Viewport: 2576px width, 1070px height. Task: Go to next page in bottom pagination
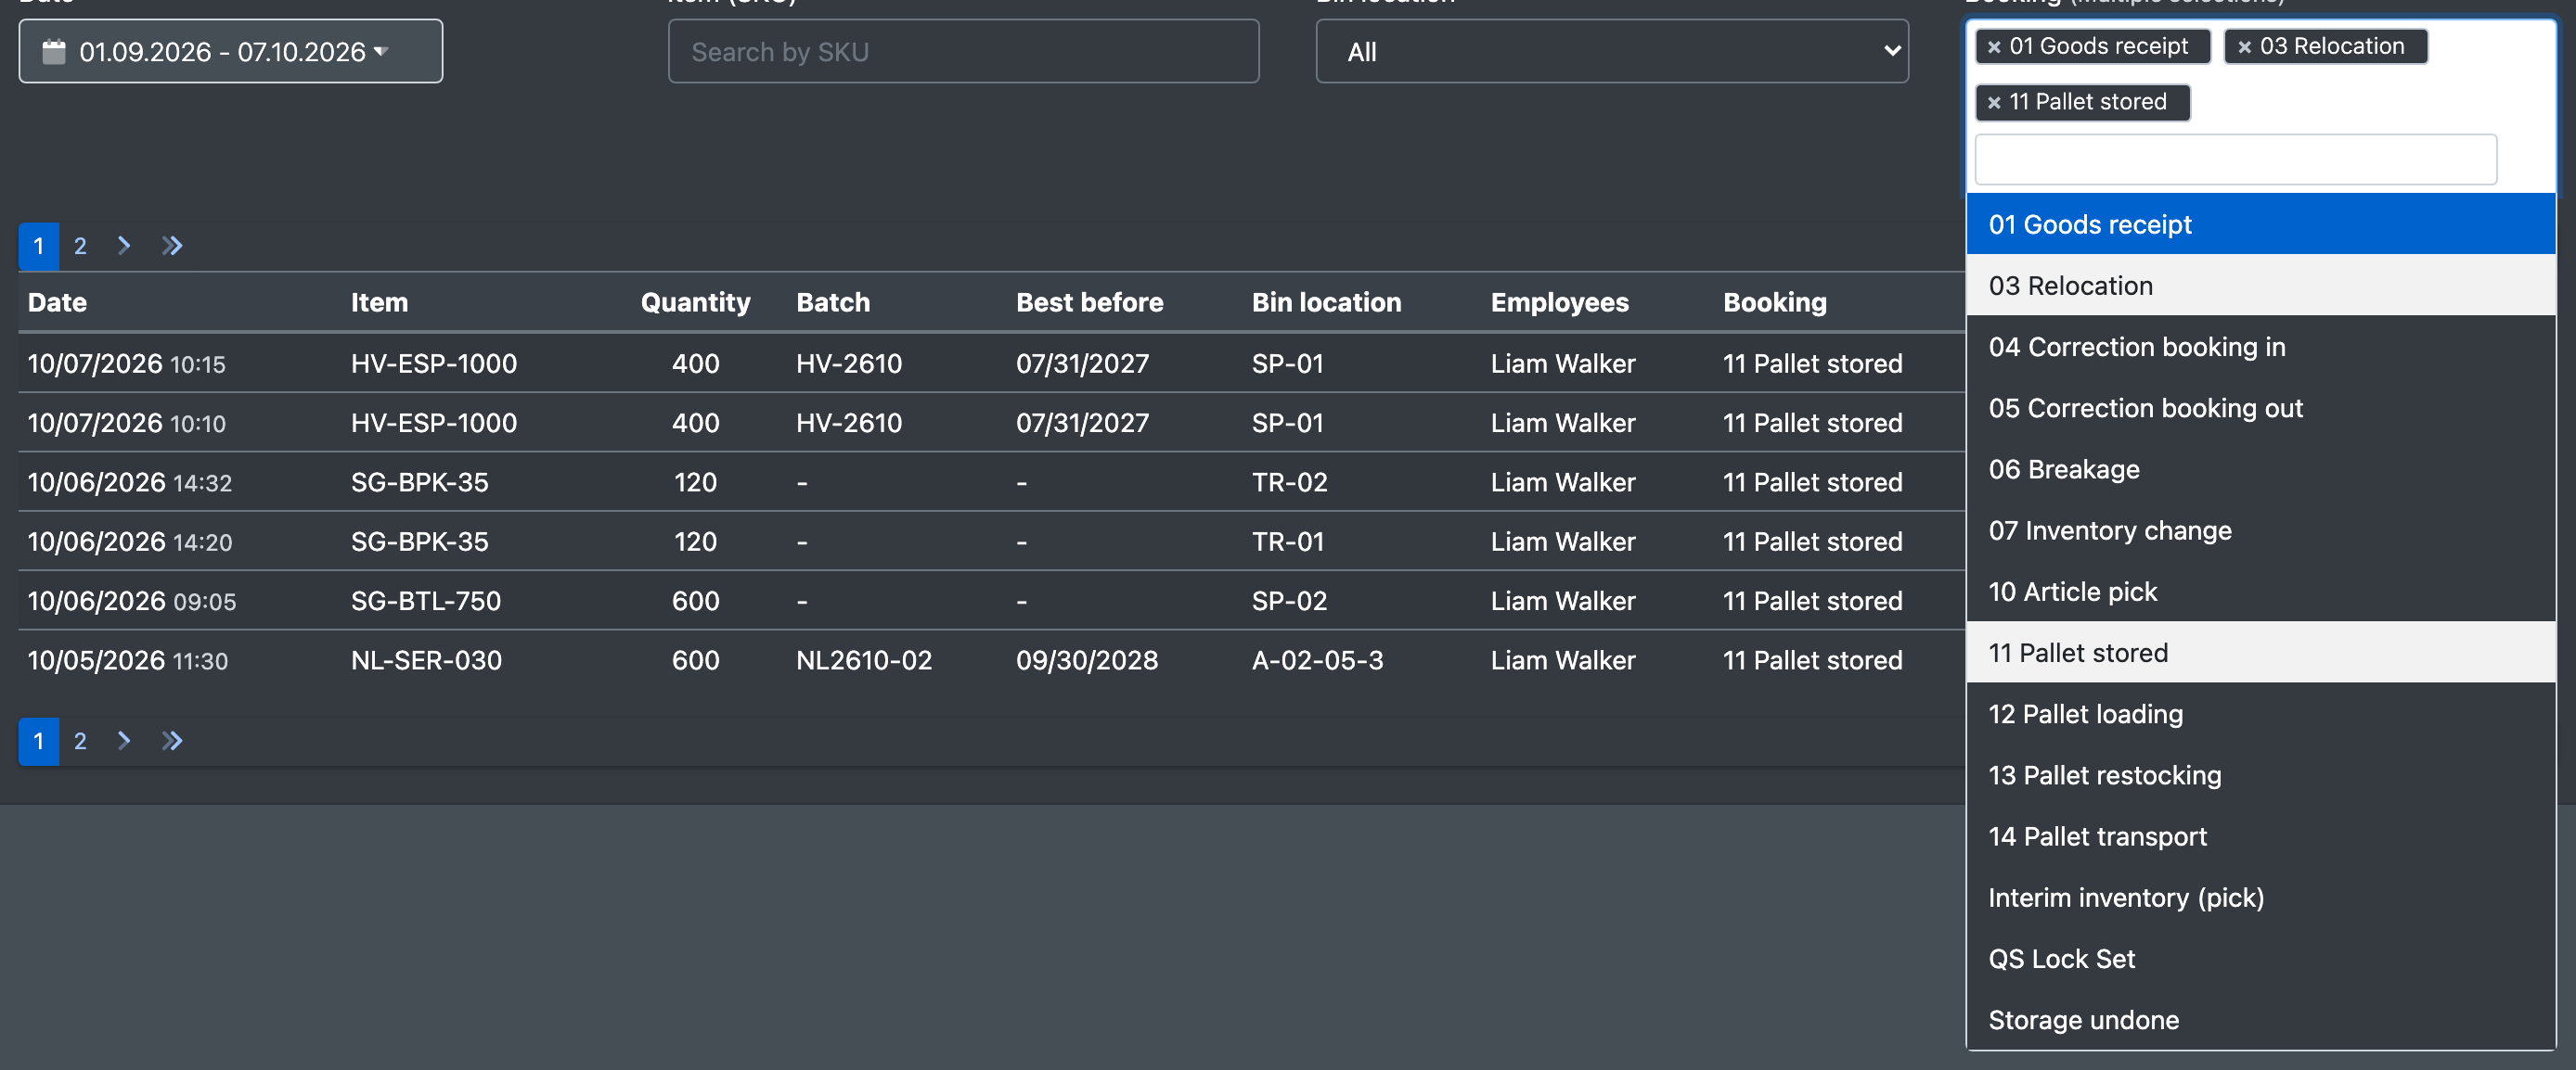[124, 742]
